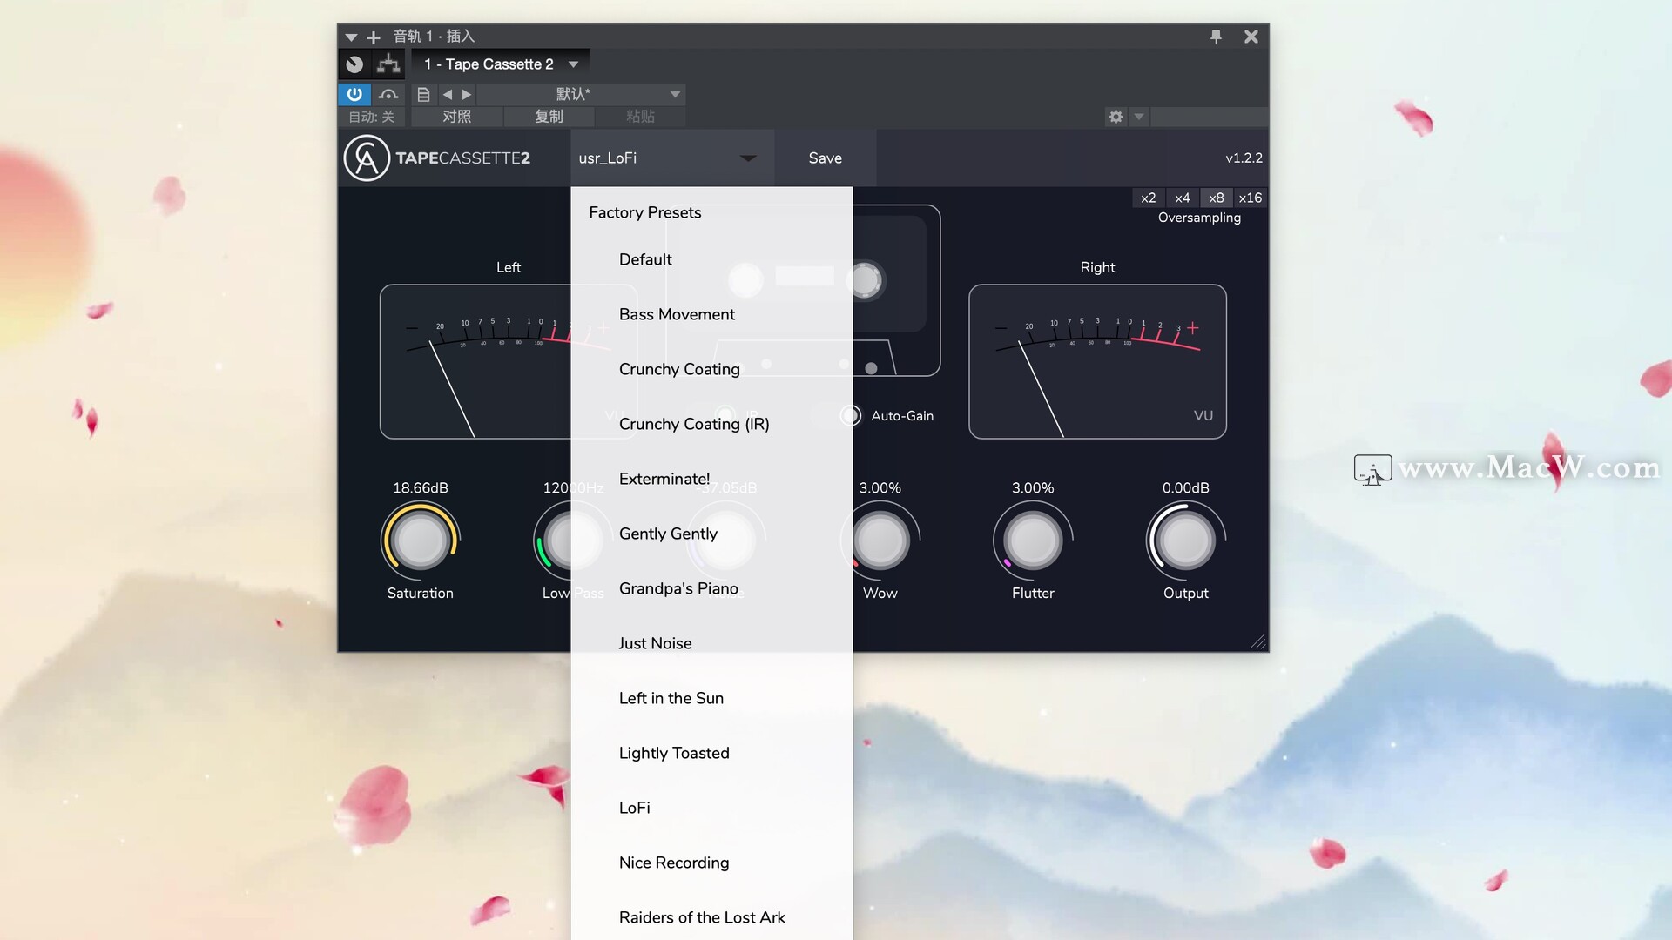This screenshot has width=1672, height=940.
Task: Choose the Grandpa's Piano preset
Action: pos(679,588)
